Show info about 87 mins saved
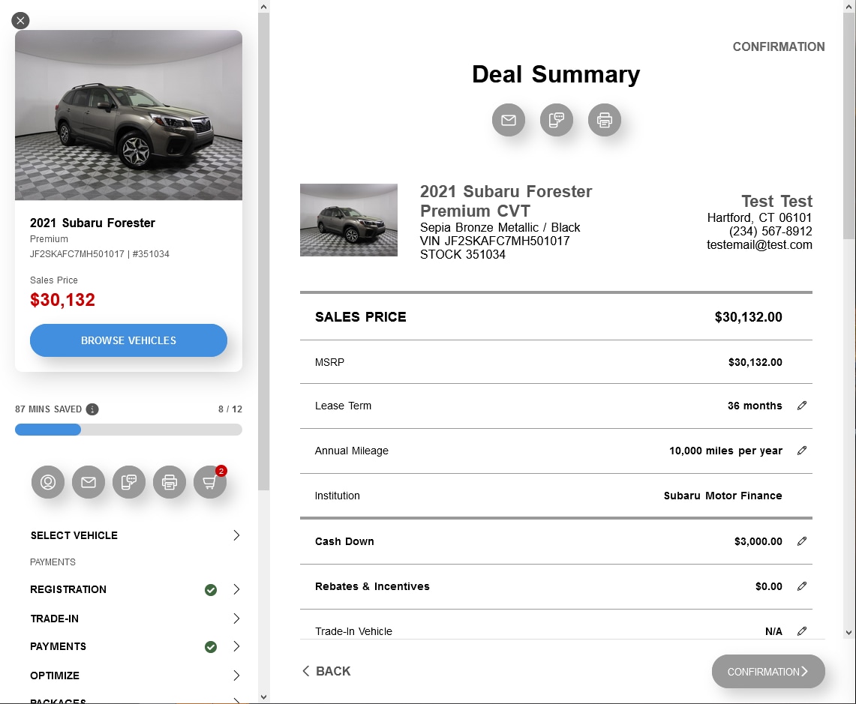This screenshot has width=856, height=704. click(x=92, y=409)
